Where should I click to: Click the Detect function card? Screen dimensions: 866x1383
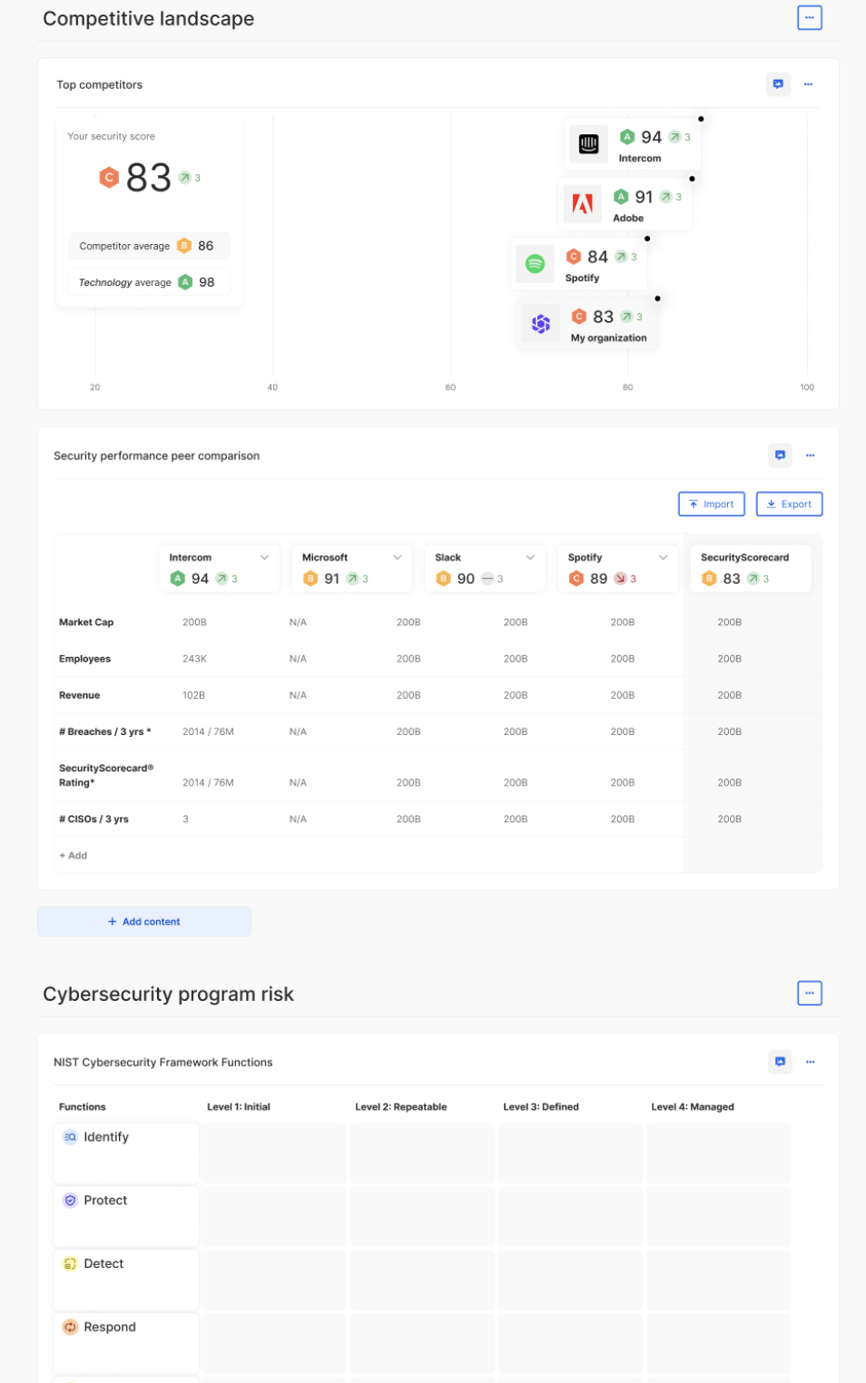(x=126, y=1280)
